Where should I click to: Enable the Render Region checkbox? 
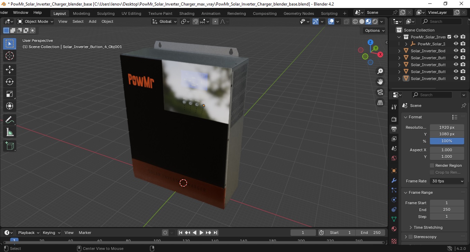tap(432, 165)
